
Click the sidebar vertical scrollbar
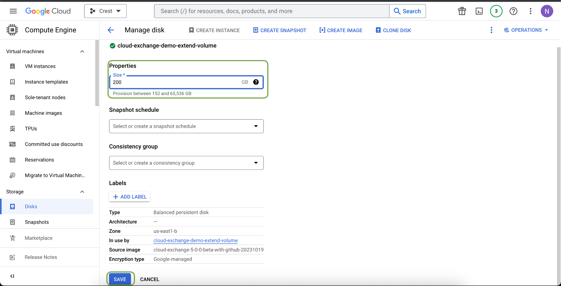97,73
